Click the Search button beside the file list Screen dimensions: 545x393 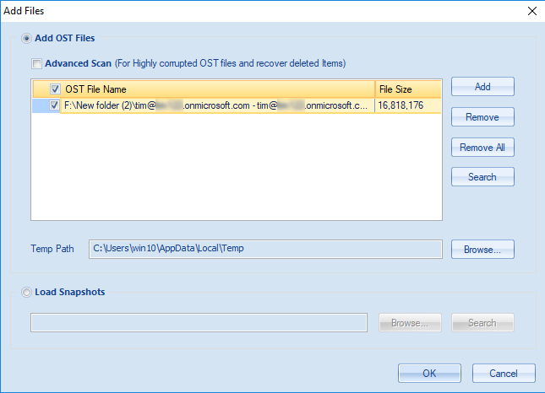tap(482, 177)
